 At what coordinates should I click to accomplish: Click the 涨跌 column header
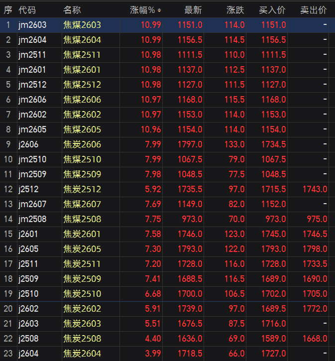pyautogui.click(x=235, y=10)
